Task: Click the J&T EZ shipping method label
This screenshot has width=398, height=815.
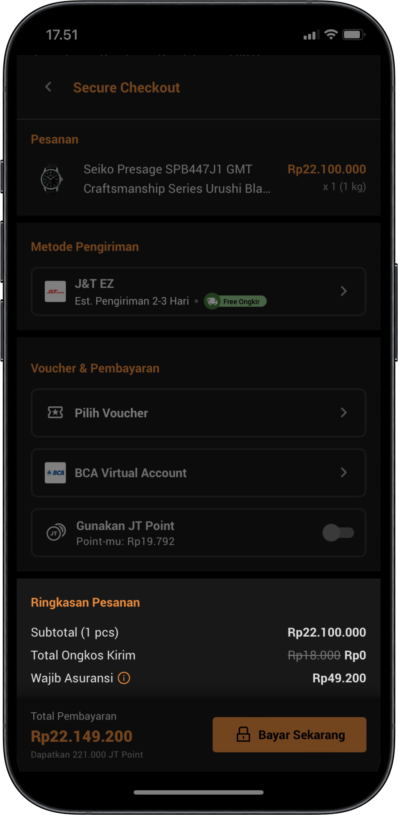Action: (94, 284)
